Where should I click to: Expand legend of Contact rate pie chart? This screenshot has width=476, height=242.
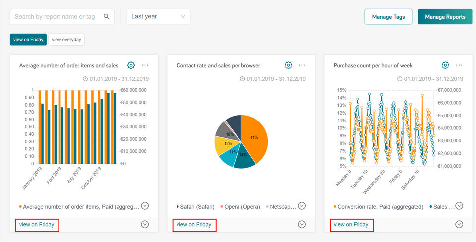[302, 206]
